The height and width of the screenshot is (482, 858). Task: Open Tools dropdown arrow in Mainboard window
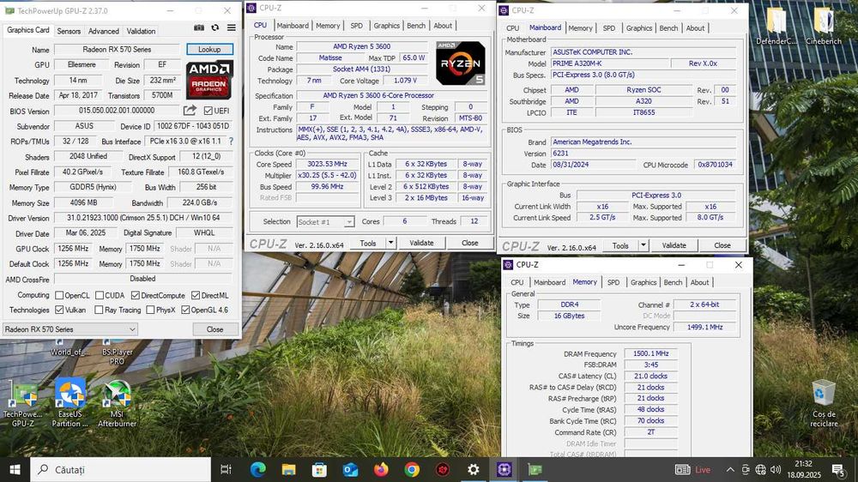643,245
